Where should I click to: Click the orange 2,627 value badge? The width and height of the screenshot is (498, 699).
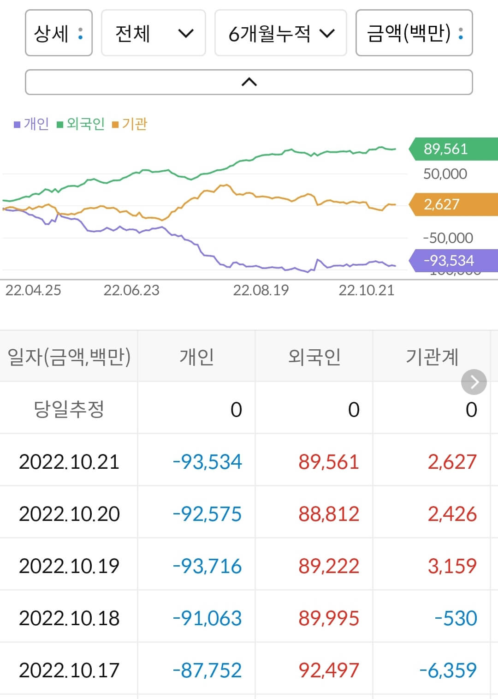tap(445, 204)
